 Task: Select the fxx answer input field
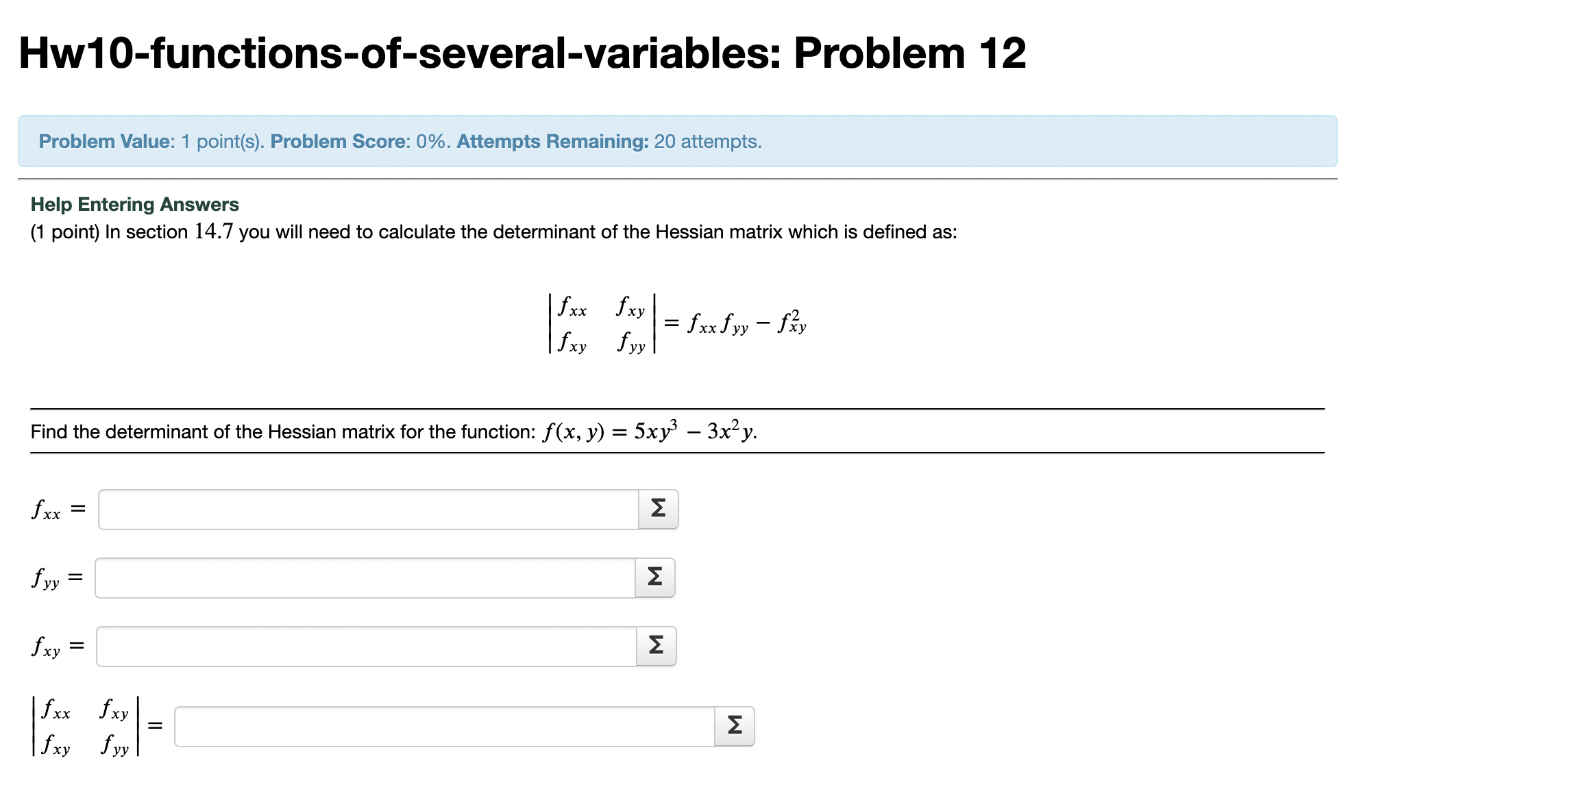coord(370,508)
